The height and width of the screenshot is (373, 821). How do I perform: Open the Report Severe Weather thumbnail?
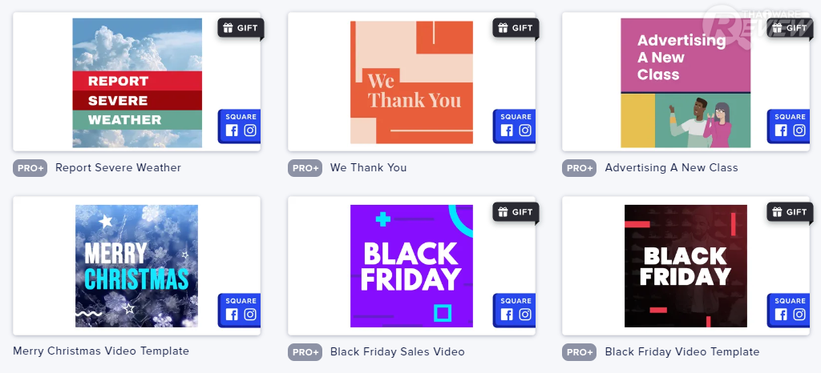coord(137,83)
